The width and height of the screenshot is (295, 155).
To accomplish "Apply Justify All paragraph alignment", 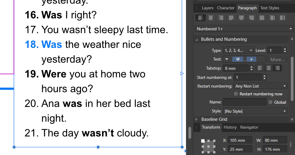I will 262,18.
